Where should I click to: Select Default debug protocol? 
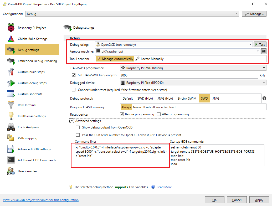[x=128, y=99]
